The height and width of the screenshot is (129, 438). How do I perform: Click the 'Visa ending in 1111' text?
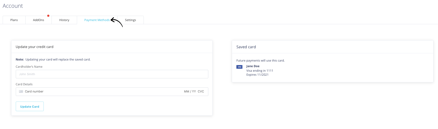pyautogui.click(x=260, y=71)
